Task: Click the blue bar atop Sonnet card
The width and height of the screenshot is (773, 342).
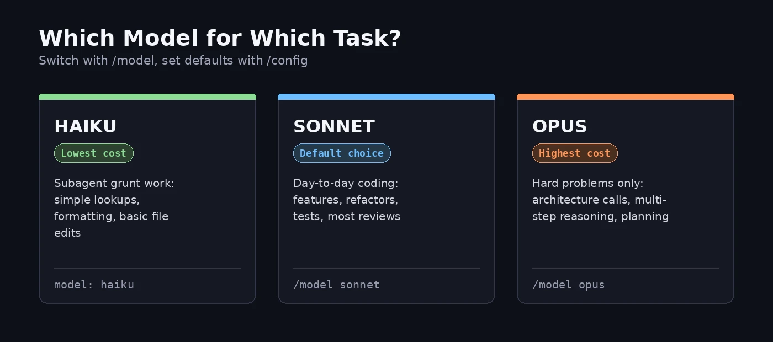Action: point(386,97)
